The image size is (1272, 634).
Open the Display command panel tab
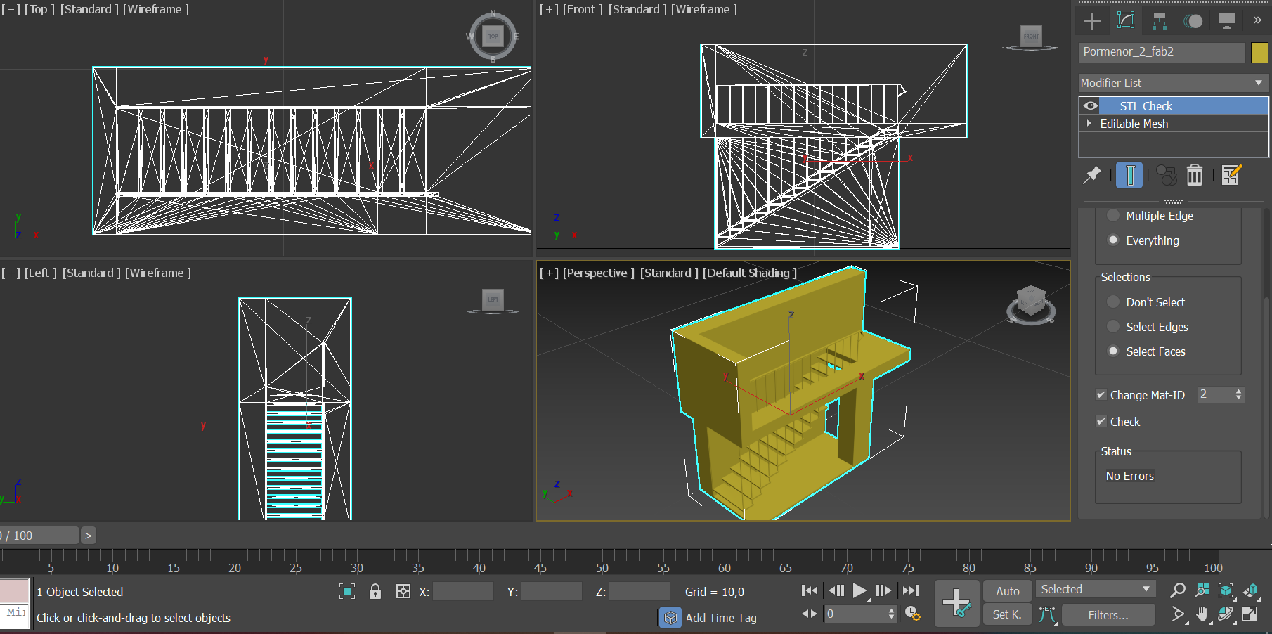click(1227, 21)
